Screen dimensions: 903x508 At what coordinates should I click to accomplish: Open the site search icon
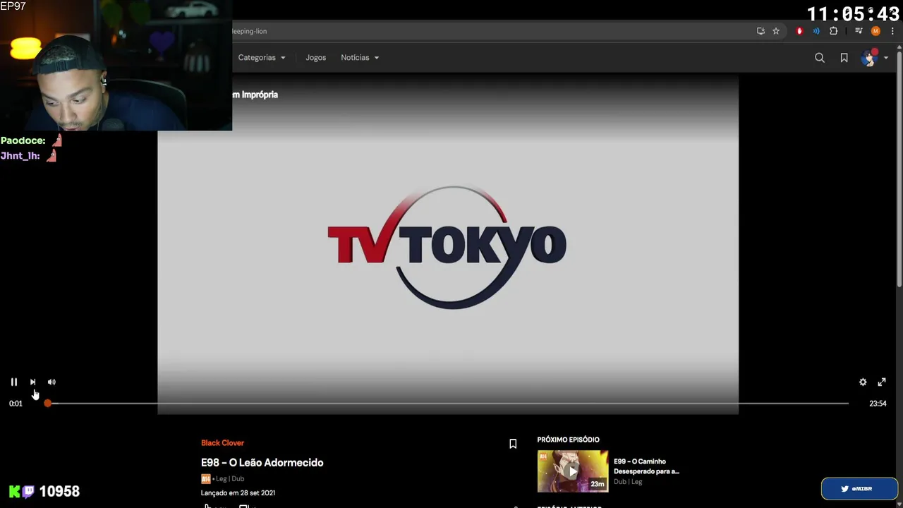[x=819, y=58]
